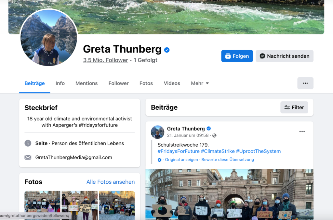Click the Folgen button
The width and height of the screenshot is (333, 220).
coord(237,56)
